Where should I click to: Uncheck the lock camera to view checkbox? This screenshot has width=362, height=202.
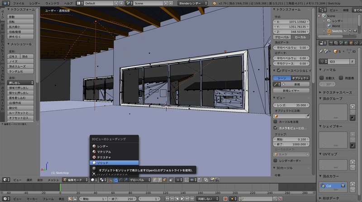coord(275,127)
